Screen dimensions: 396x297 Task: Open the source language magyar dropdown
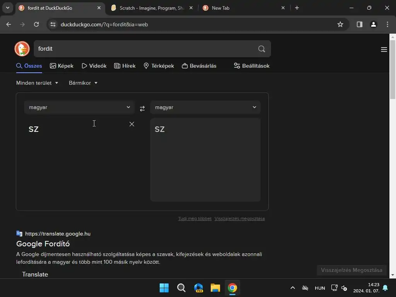click(x=79, y=108)
